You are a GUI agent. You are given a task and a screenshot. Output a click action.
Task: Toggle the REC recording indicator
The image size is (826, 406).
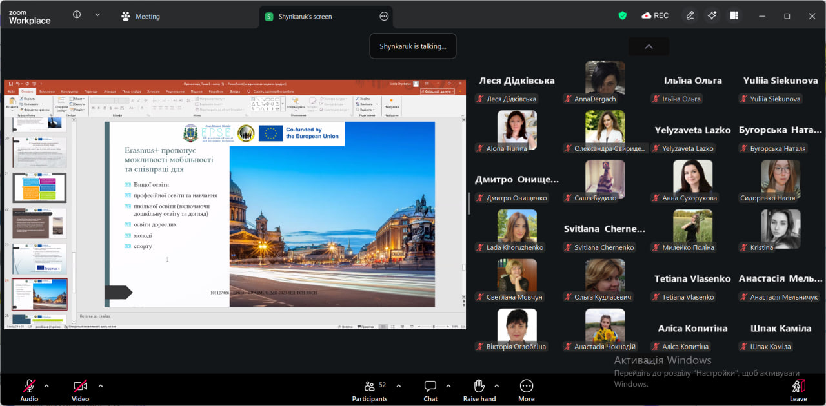[654, 15]
